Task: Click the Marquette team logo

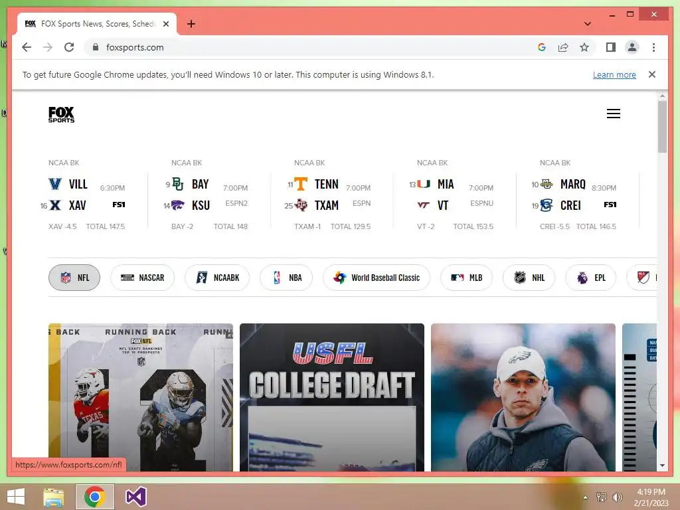Action: pyautogui.click(x=547, y=184)
